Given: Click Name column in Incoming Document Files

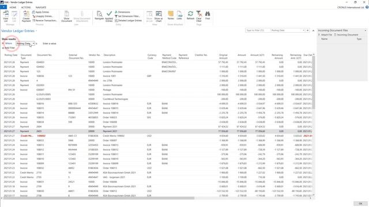Looking at the screenshot, I should click(324, 39).
